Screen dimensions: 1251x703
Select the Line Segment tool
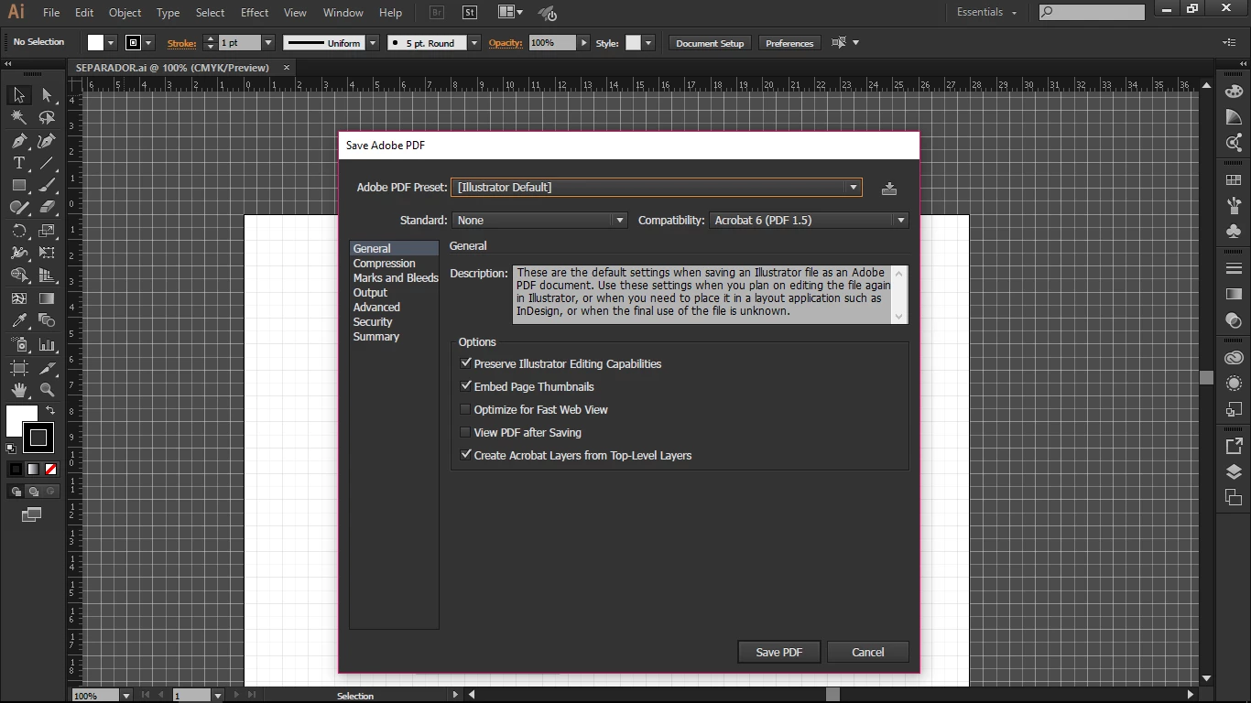click(47, 163)
